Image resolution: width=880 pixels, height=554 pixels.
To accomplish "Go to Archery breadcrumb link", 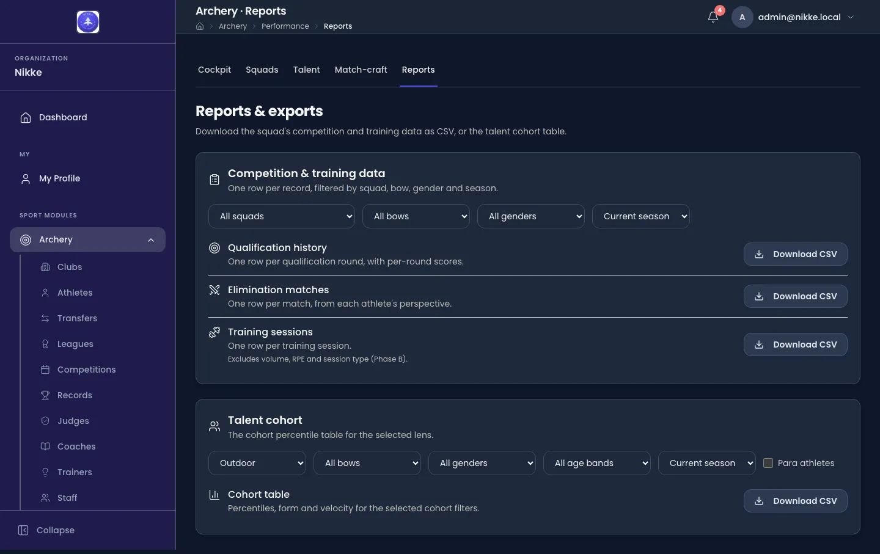I will tap(233, 26).
